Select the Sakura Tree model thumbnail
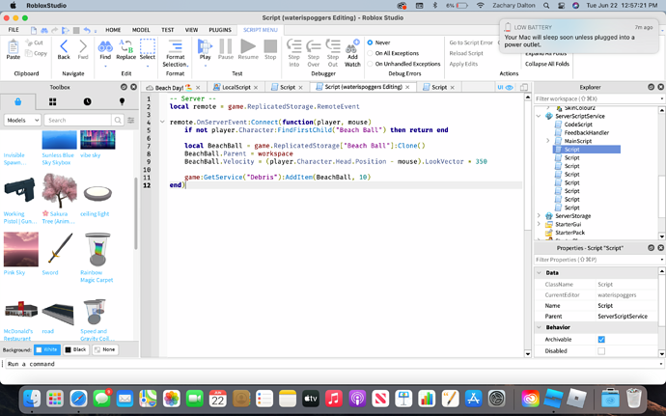The width and height of the screenshot is (666, 416). point(60,190)
